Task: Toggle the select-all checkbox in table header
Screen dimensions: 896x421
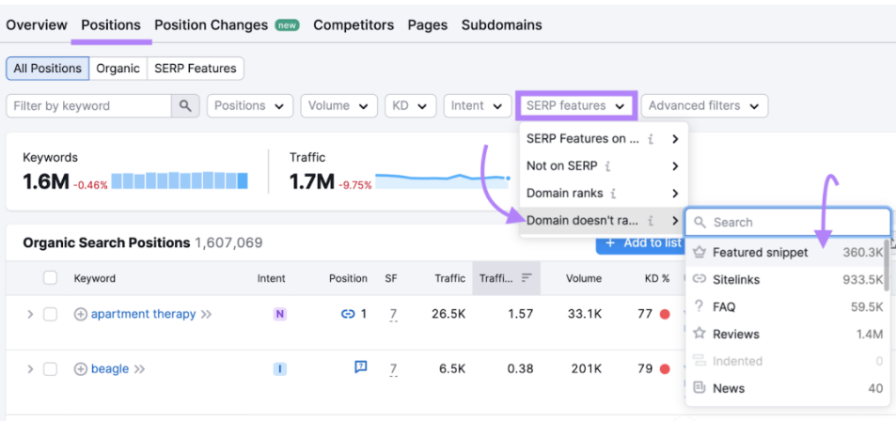Action: tap(51, 278)
